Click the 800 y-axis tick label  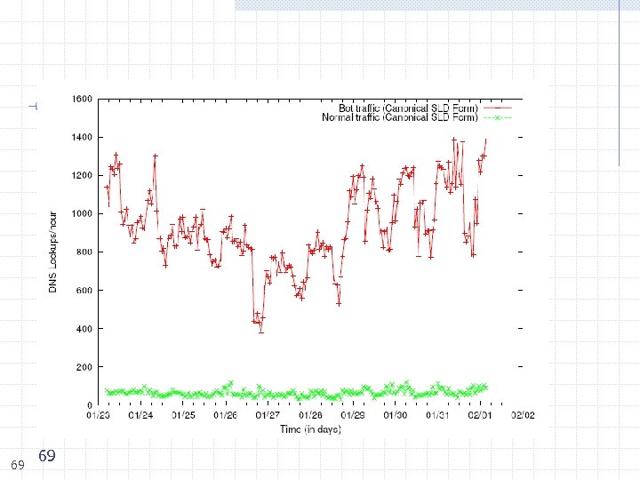(x=84, y=252)
